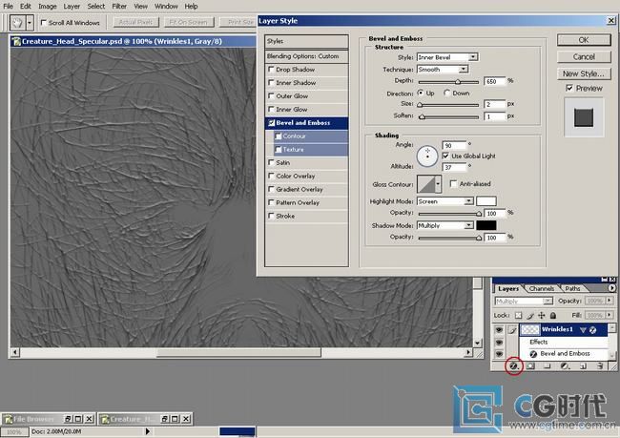620x438 pixels.
Task: Maximize the minimized Creature_H window
Action: 175,419
